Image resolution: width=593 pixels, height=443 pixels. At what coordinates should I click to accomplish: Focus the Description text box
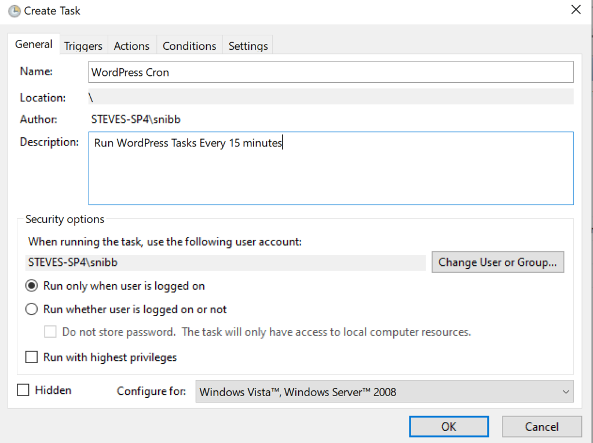pos(330,168)
